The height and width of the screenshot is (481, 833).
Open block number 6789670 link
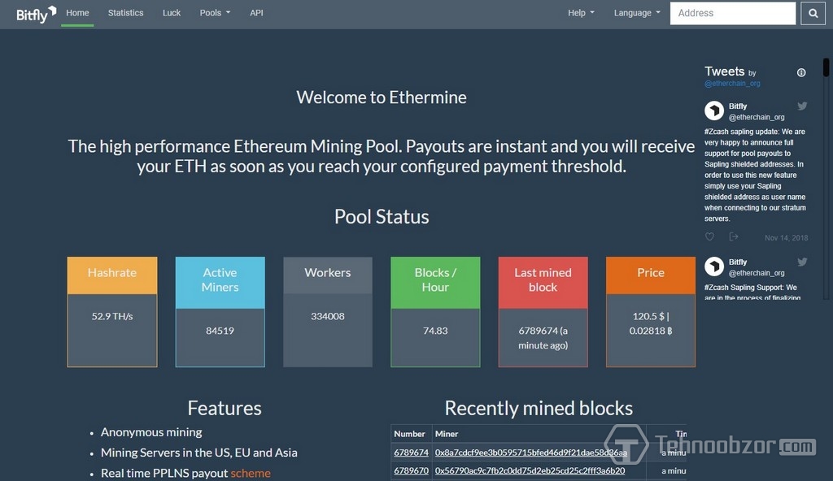point(411,470)
